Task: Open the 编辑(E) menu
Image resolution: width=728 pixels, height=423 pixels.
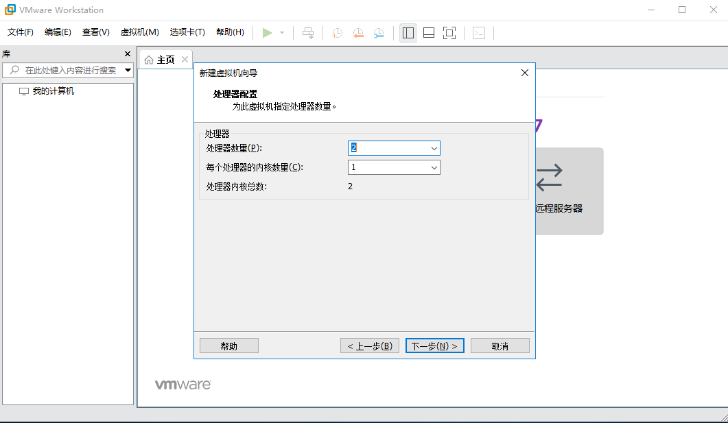Action: 58,32
